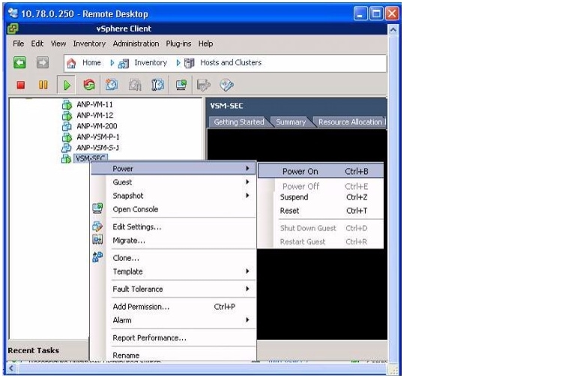Click the Inventory icon in the breadcrumb
The height and width of the screenshot is (378, 574).
tap(124, 63)
